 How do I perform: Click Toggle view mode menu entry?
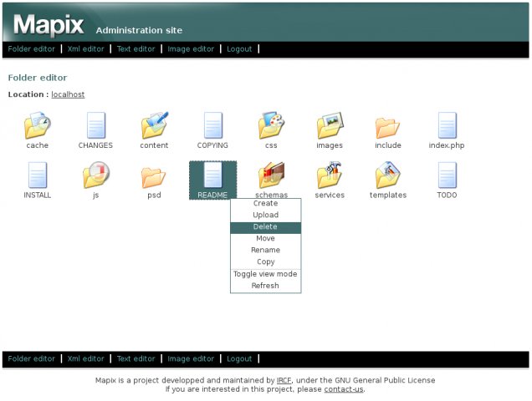265,274
